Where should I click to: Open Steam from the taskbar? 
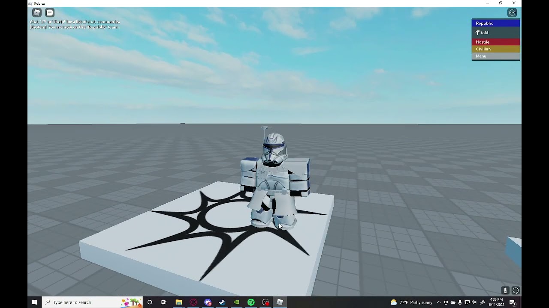[x=222, y=302]
